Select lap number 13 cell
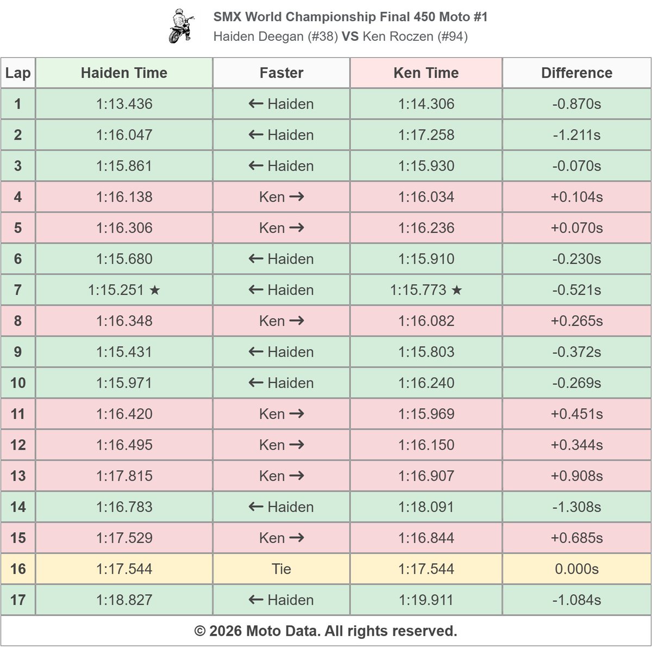This screenshot has height=647, width=652. [x=18, y=476]
